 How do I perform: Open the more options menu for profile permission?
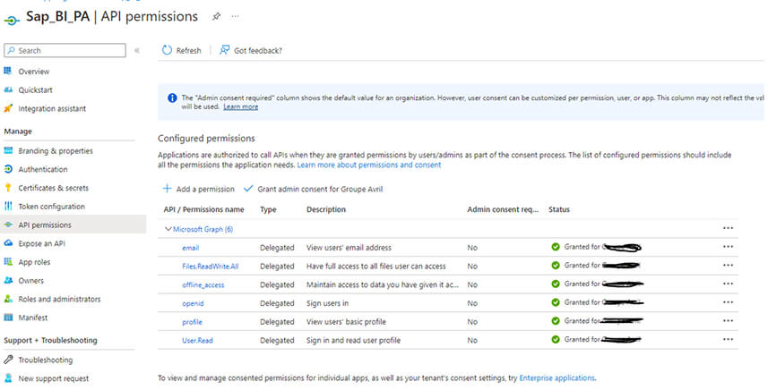[x=728, y=321]
